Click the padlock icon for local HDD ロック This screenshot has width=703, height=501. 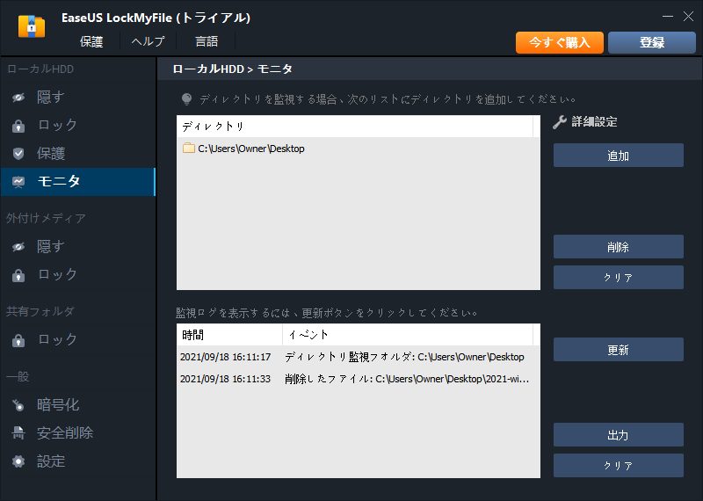[18, 126]
